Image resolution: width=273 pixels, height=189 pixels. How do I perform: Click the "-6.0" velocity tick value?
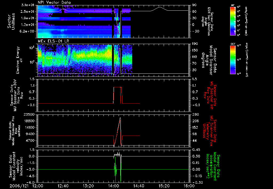31,182
